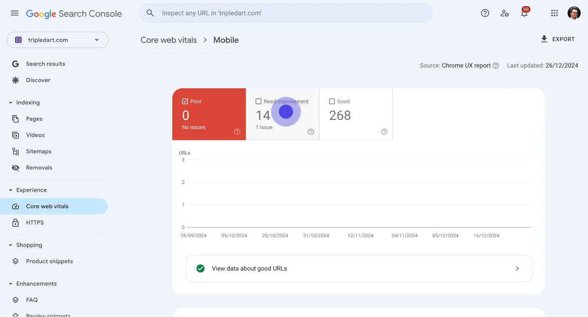Screen dimensions: 588x317
Task: Open View data about good URLs
Action: point(359,269)
